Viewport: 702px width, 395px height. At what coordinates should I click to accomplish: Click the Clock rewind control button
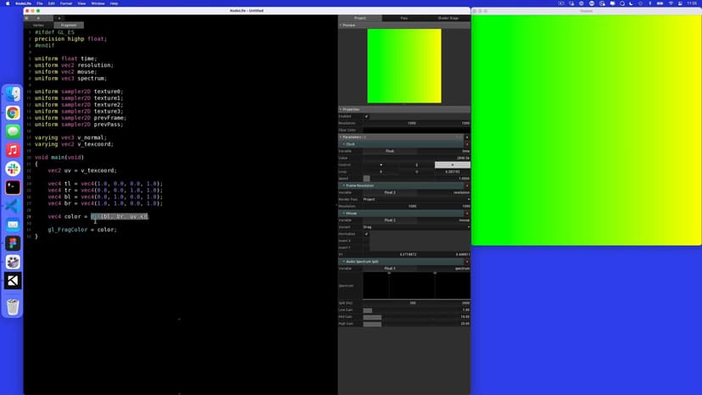point(381,164)
